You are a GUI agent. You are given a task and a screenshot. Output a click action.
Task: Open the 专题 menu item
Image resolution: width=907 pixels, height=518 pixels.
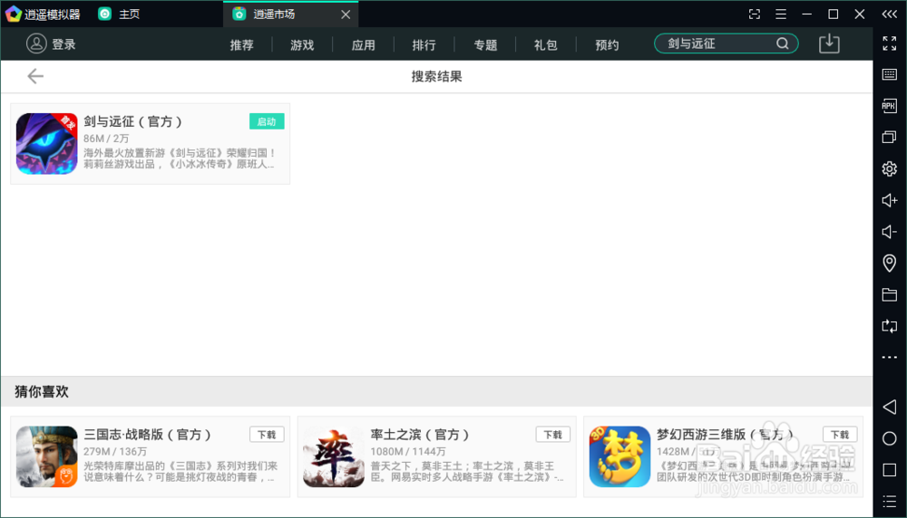pos(485,44)
